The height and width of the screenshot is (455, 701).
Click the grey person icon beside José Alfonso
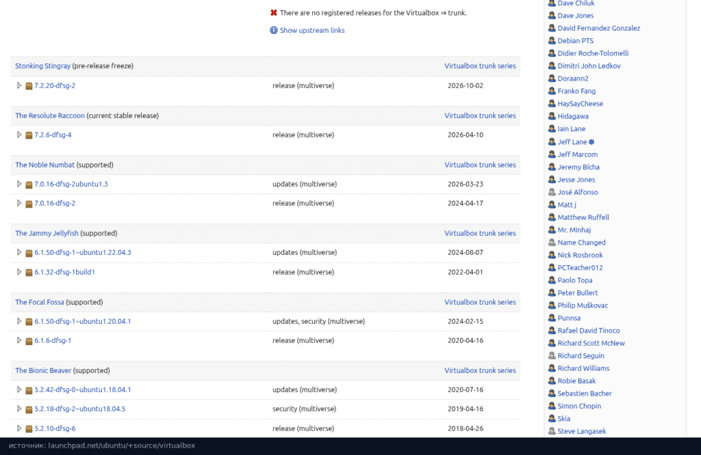coord(552,192)
